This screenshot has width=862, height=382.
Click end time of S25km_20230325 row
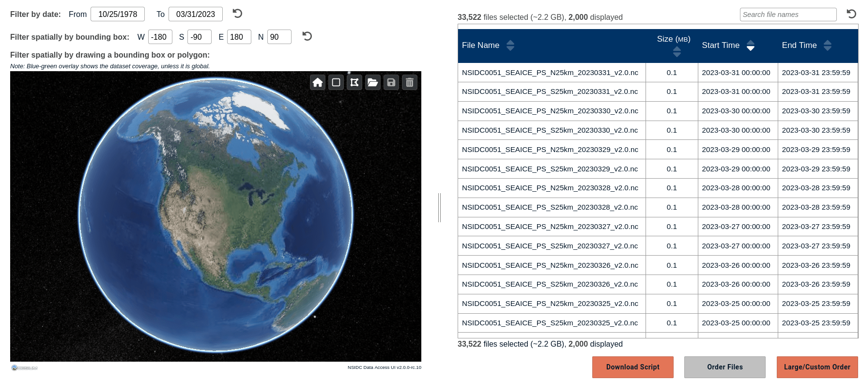[x=816, y=323]
